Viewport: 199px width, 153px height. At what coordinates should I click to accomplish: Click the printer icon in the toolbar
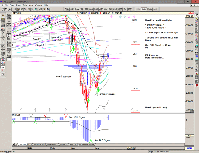click(40, 9)
